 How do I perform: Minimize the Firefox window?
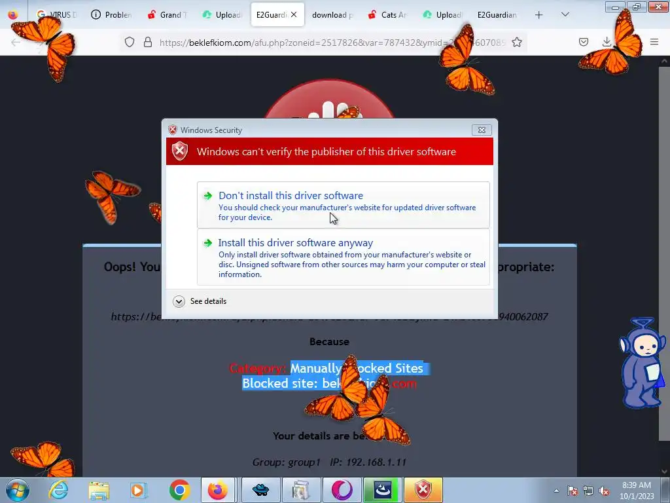(x=615, y=7)
